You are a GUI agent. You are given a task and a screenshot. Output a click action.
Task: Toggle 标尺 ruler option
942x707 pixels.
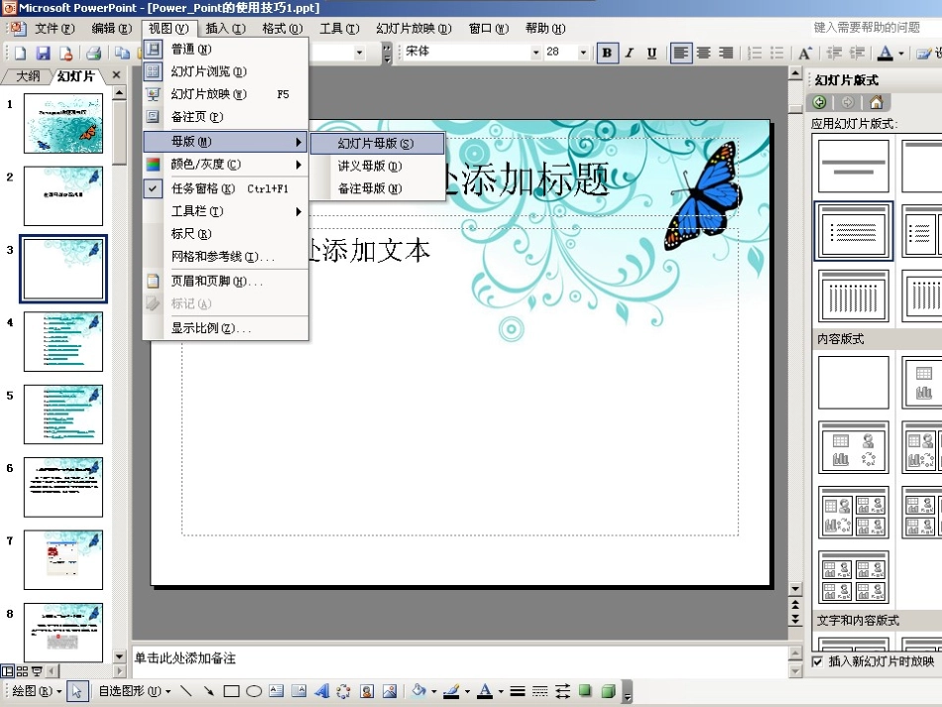click(225, 234)
